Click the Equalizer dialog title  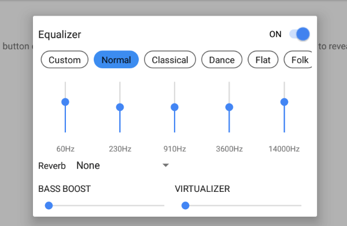pyautogui.click(x=60, y=35)
